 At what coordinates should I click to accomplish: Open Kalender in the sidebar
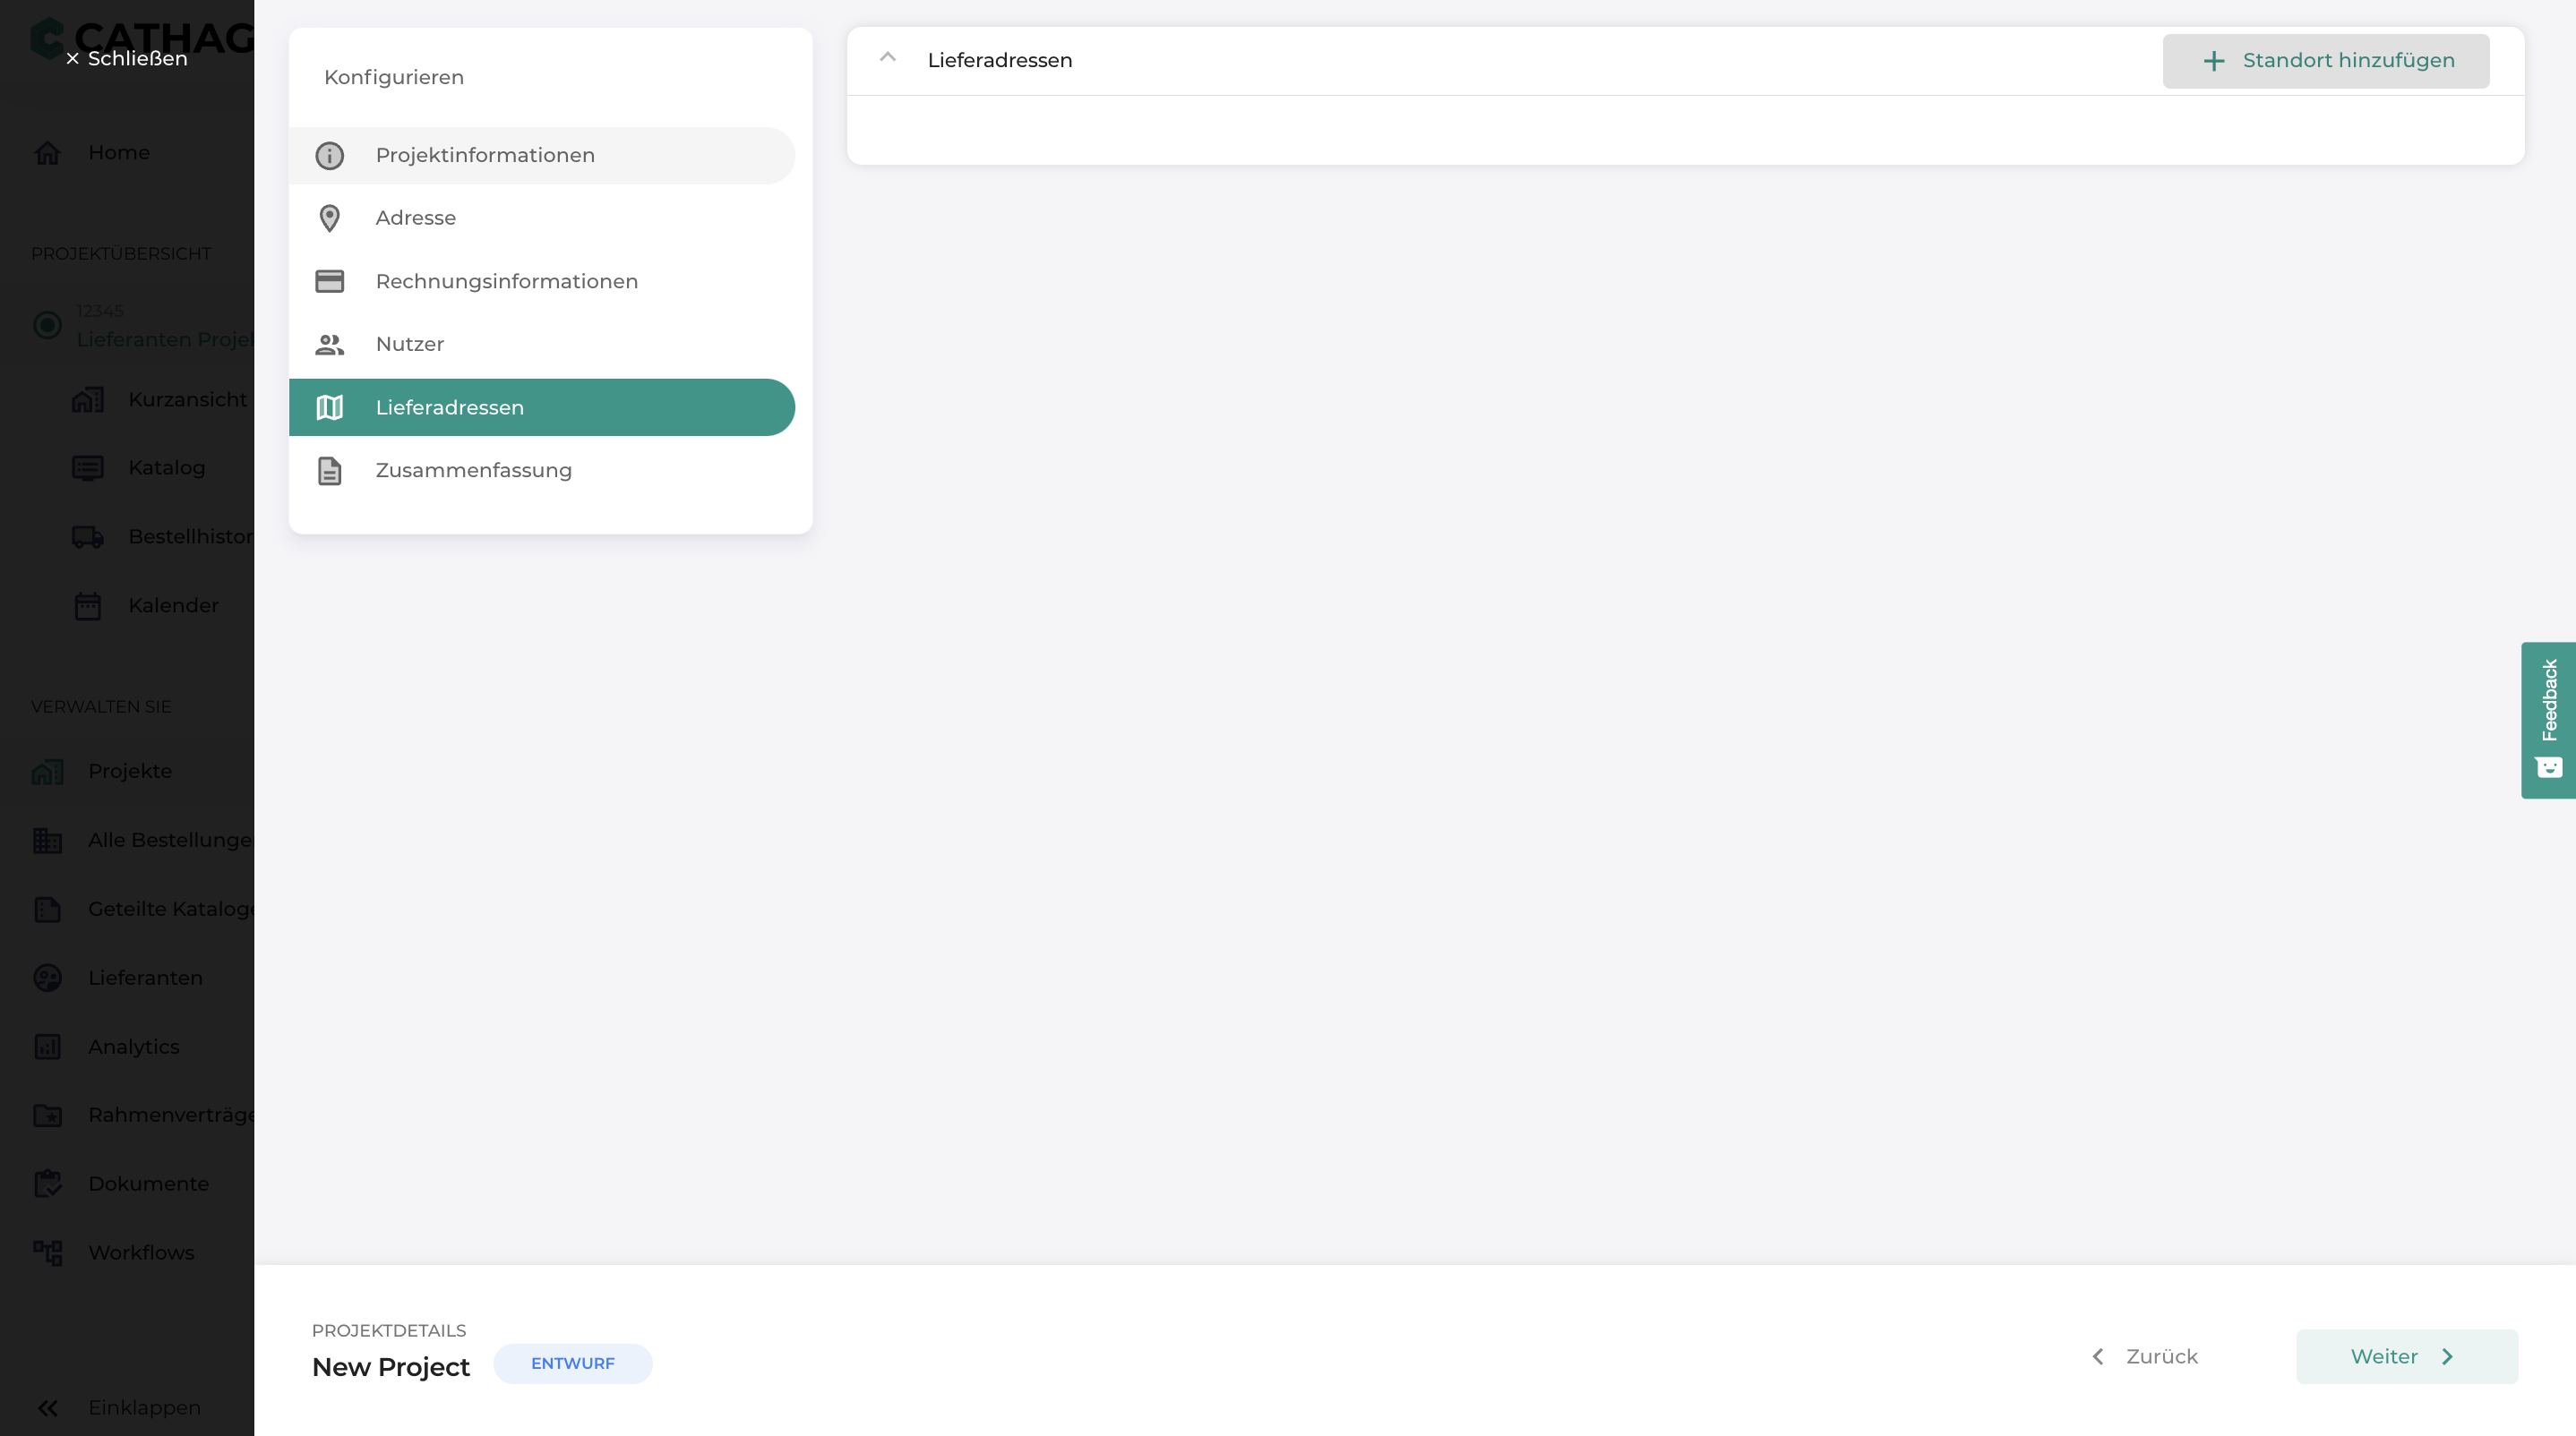click(x=173, y=605)
